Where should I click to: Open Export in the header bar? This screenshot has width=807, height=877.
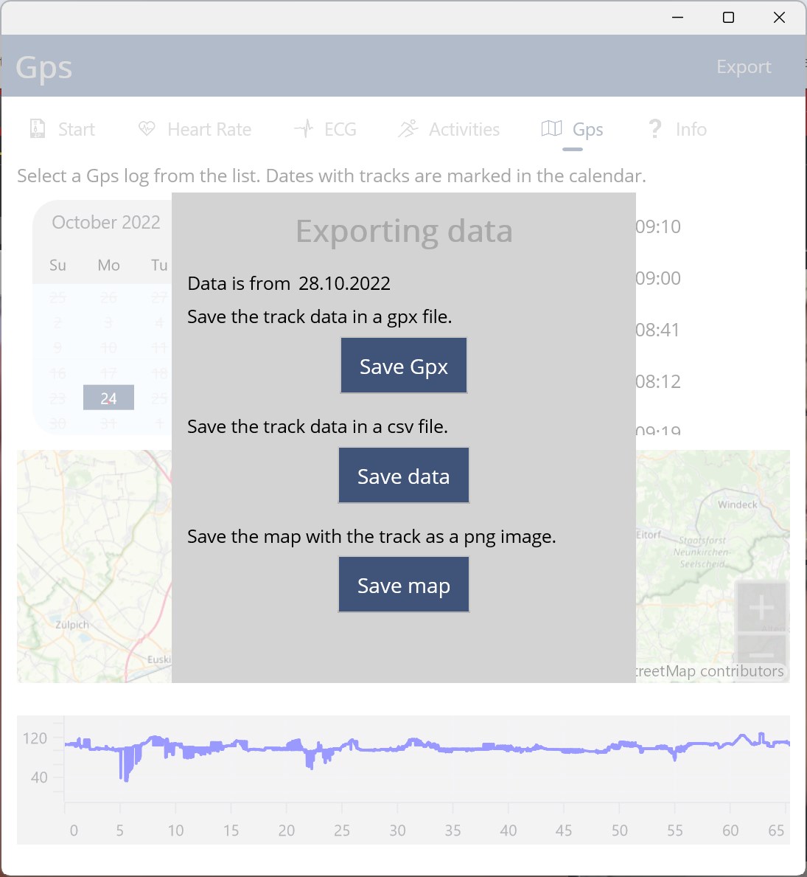[x=744, y=66]
